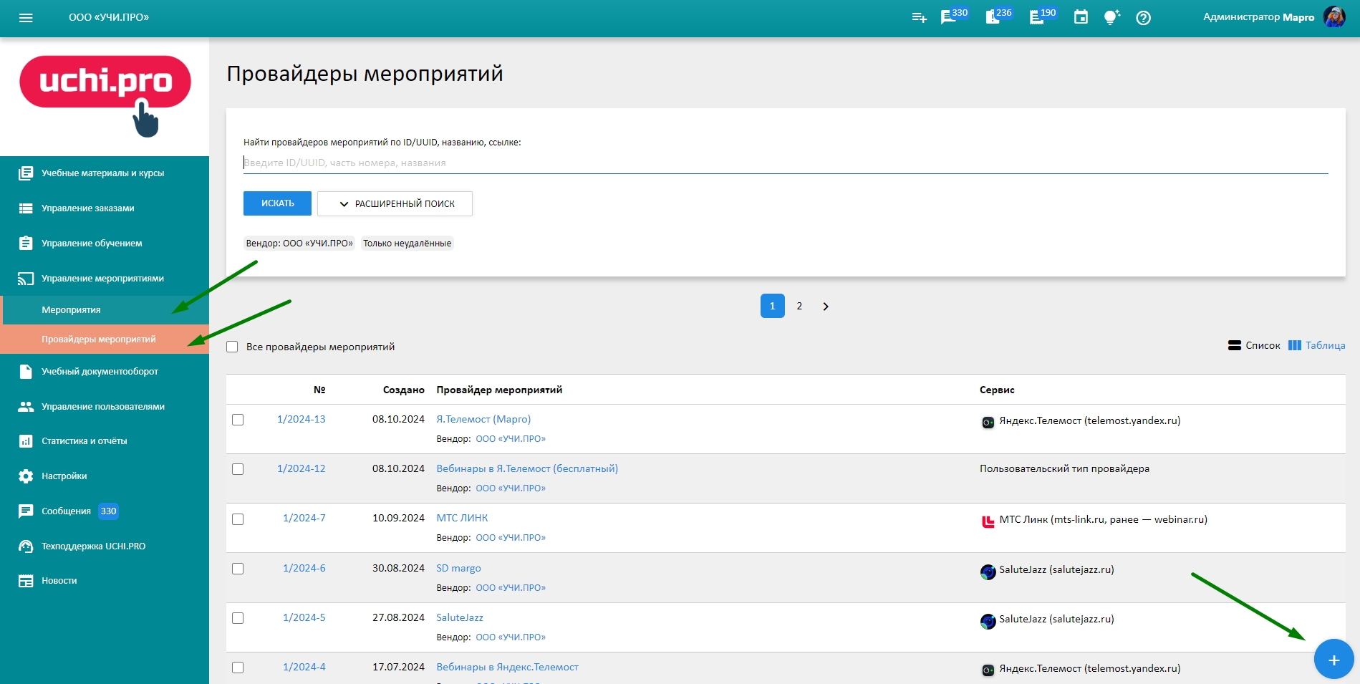The image size is (1360, 684).
Task: Switch to Таблица table view
Action: click(x=1316, y=345)
